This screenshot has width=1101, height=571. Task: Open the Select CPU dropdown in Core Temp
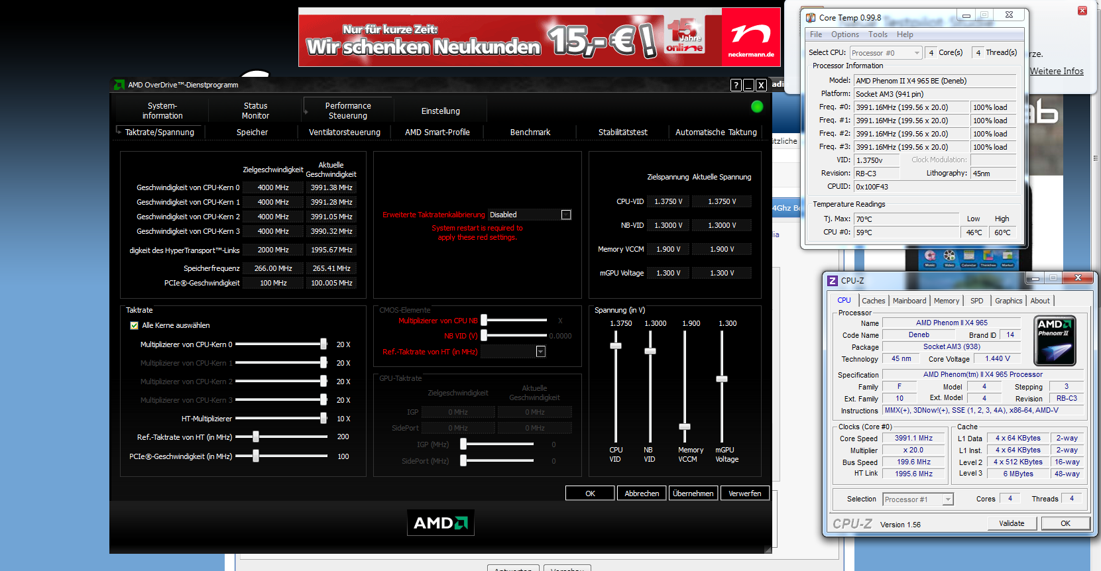click(886, 53)
